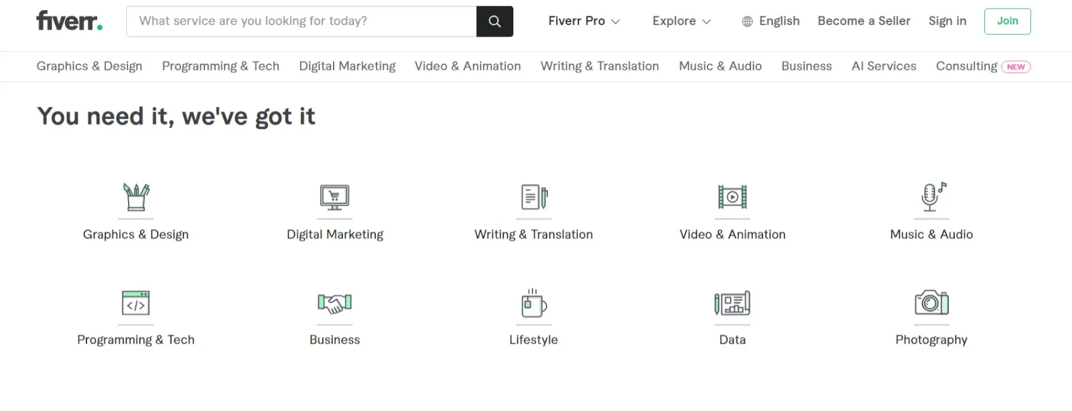Viewport: 1072px width, 411px height.
Task: Select Graphics & Design in category bar
Action: (x=90, y=66)
